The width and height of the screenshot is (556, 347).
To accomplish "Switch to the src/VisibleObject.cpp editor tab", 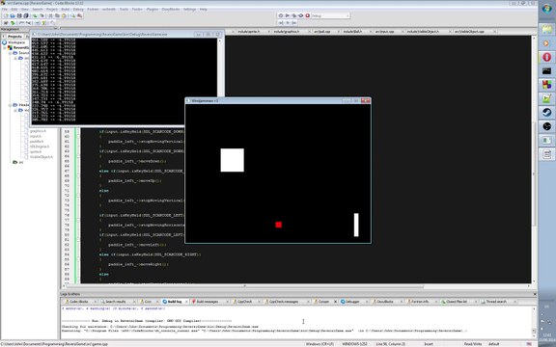I will point(469,32).
